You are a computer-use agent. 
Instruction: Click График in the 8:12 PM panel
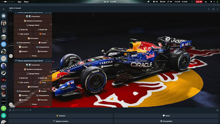(x=42, y=91)
